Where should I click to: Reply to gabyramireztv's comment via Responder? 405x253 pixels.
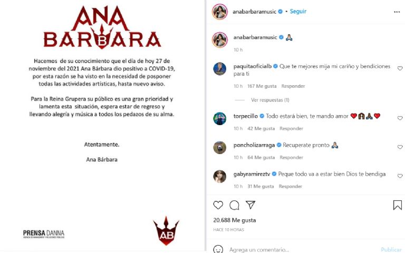[x=290, y=186]
